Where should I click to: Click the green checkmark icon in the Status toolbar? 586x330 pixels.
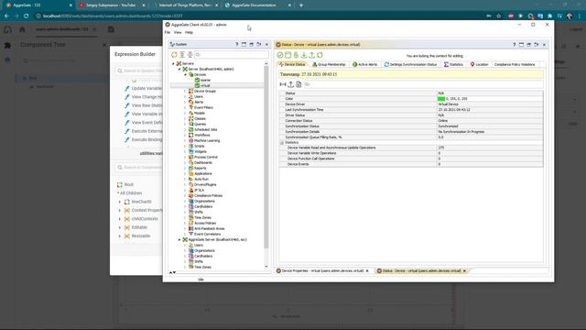click(280, 55)
